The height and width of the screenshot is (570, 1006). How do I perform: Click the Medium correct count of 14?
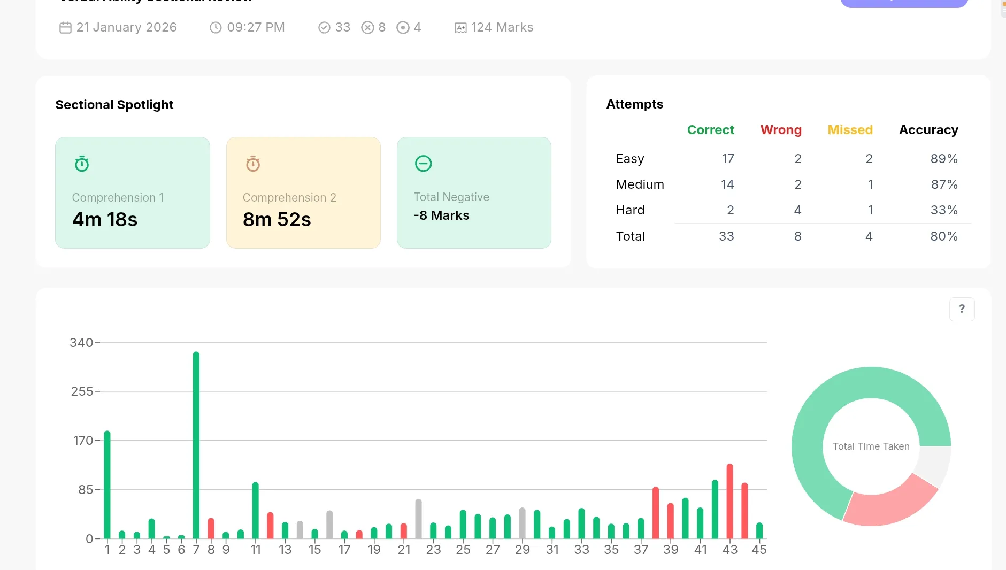coord(727,184)
